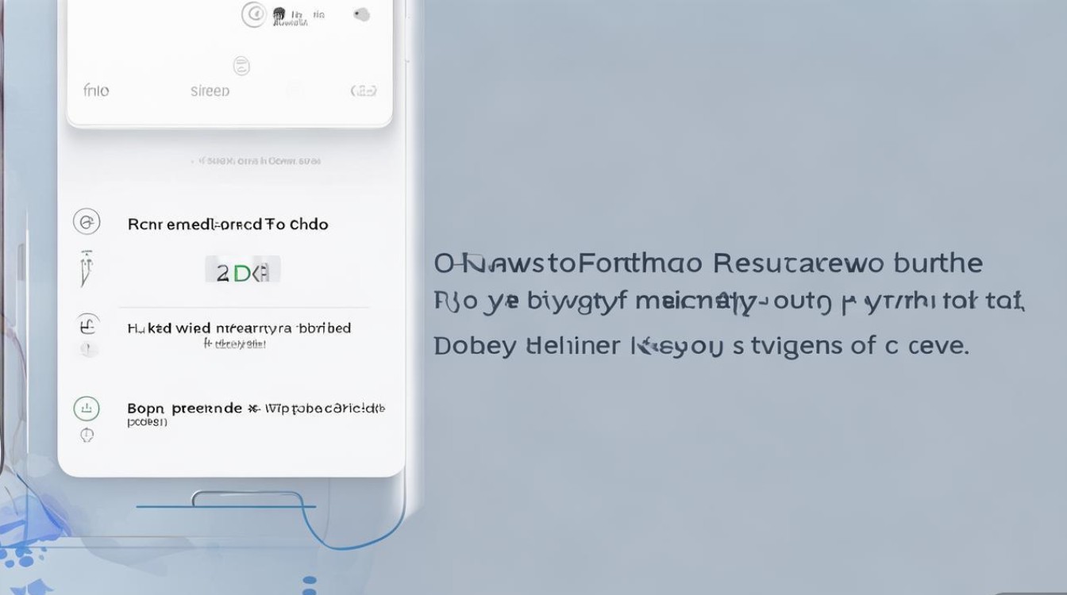Select the 'sireed' tab label

pyautogui.click(x=210, y=91)
